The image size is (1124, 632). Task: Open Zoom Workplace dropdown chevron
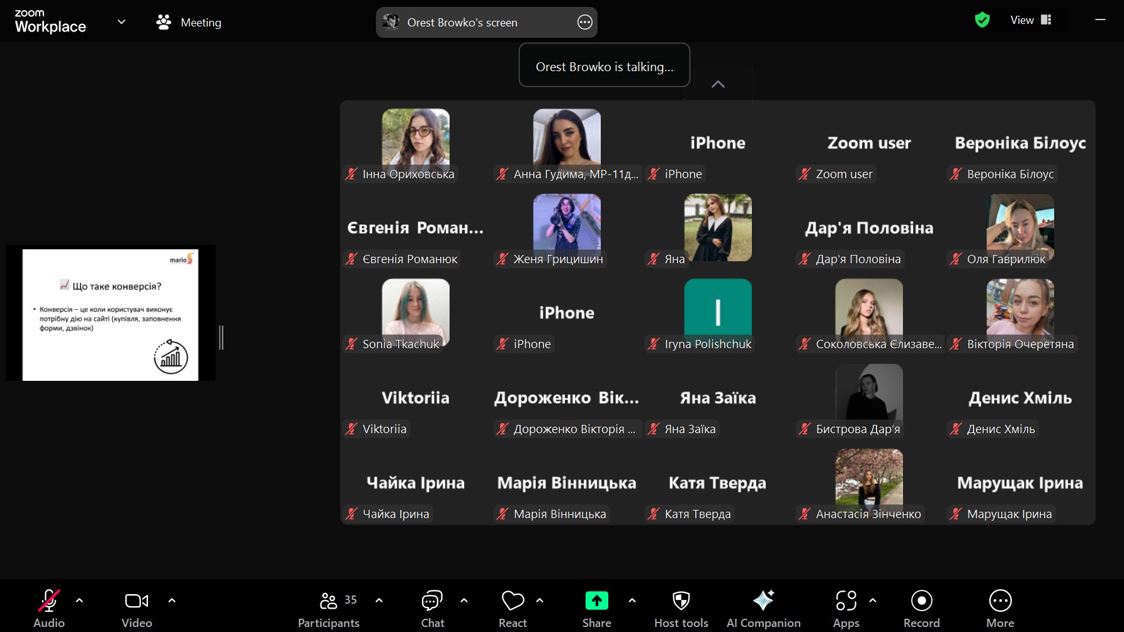(122, 22)
